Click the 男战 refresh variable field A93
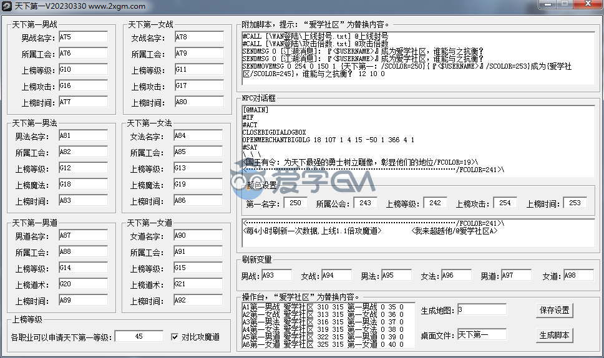Image resolution: width=604 pixels, height=358 pixels. 276,275
